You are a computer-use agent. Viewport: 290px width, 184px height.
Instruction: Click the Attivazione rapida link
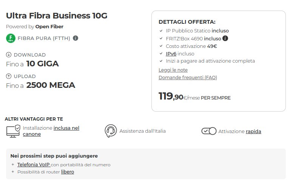click(x=253, y=131)
